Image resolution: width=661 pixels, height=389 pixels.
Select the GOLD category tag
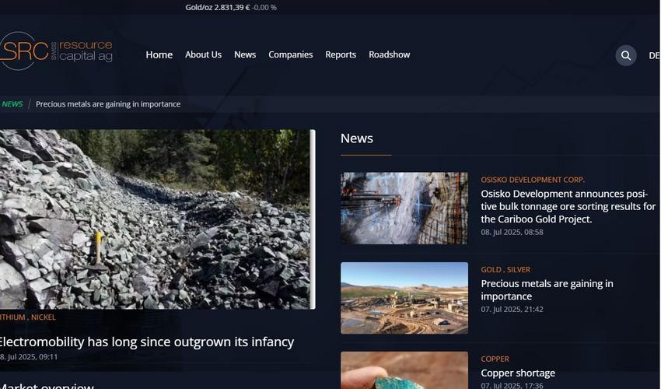tap(491, 270)
